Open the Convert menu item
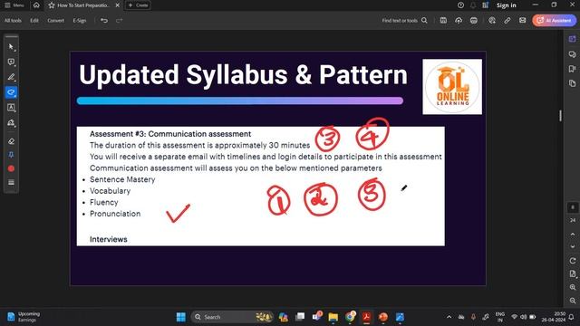The height and width of the screenshot is (326, 580). 55,20
